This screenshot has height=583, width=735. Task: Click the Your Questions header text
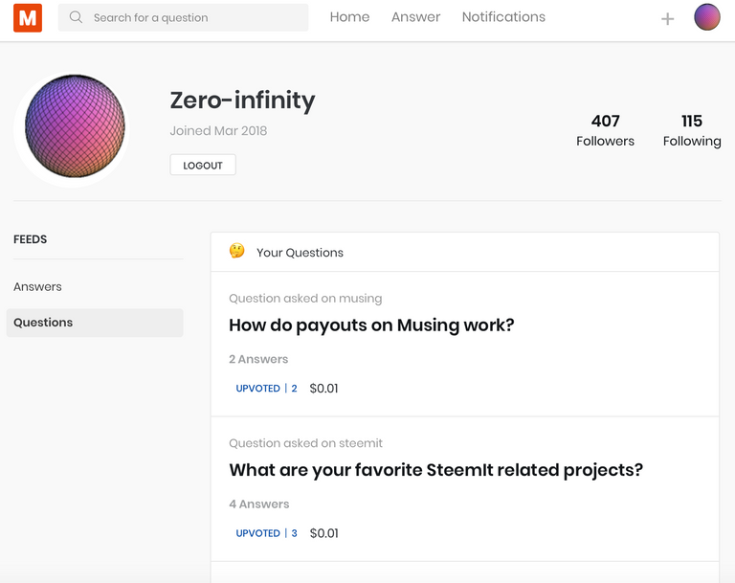(300, 253)
